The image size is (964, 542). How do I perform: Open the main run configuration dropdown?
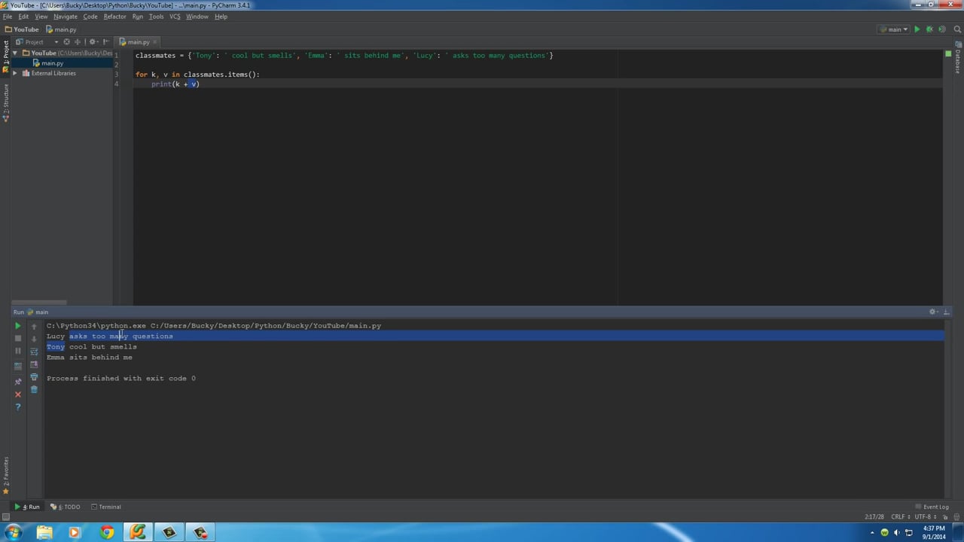[893, 29]
